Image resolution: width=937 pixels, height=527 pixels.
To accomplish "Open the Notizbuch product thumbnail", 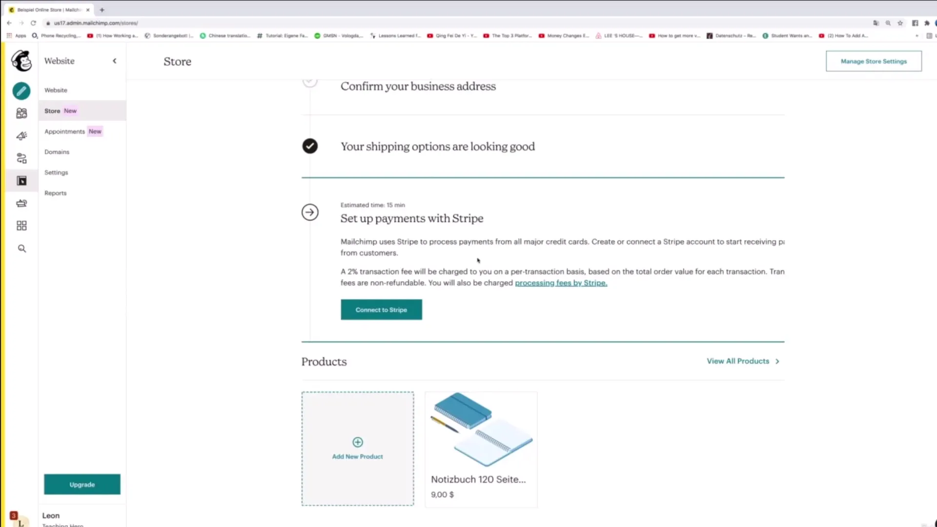I will 481,430.
